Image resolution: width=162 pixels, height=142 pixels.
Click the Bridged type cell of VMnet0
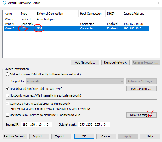click(x=25, y=19)
